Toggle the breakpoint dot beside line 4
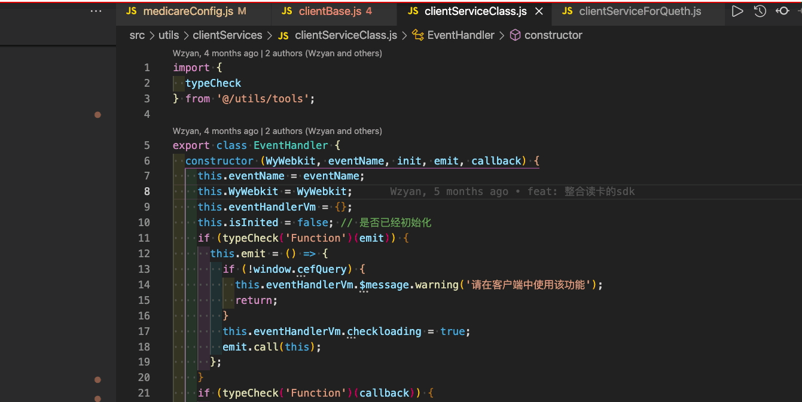The height and width of the screenshot is (402, 802). click(97, 114)
